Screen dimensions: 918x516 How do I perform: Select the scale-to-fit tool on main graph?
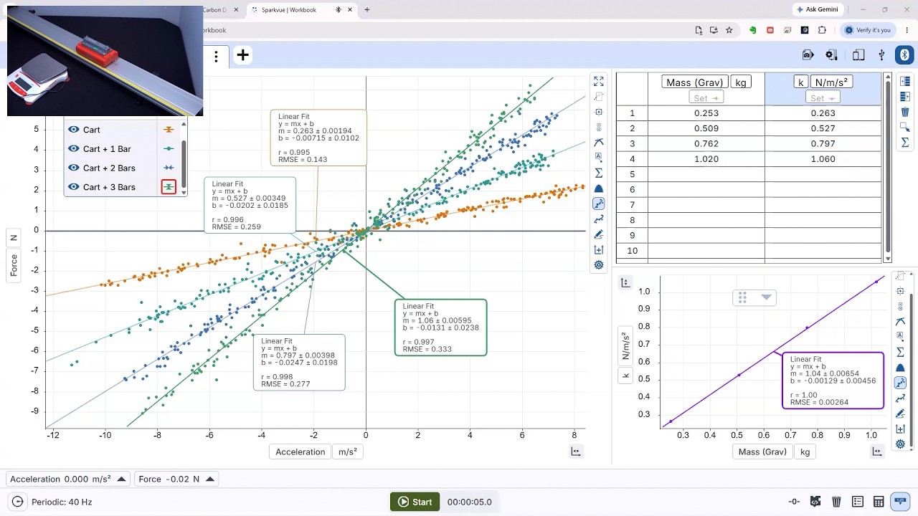(x=599, y=82)
